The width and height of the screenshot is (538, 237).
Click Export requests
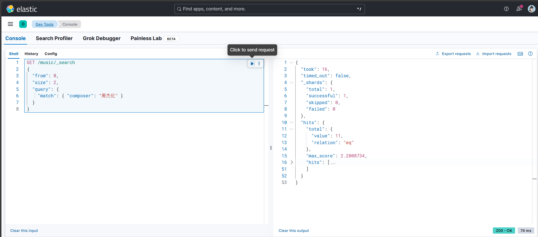[x=453, y=54]
